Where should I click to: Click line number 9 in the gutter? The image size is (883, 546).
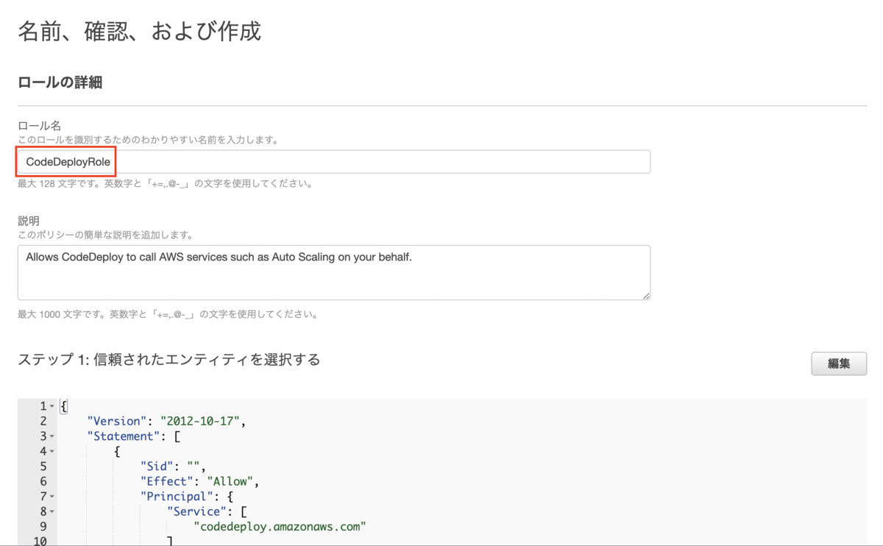coord(43,526)
